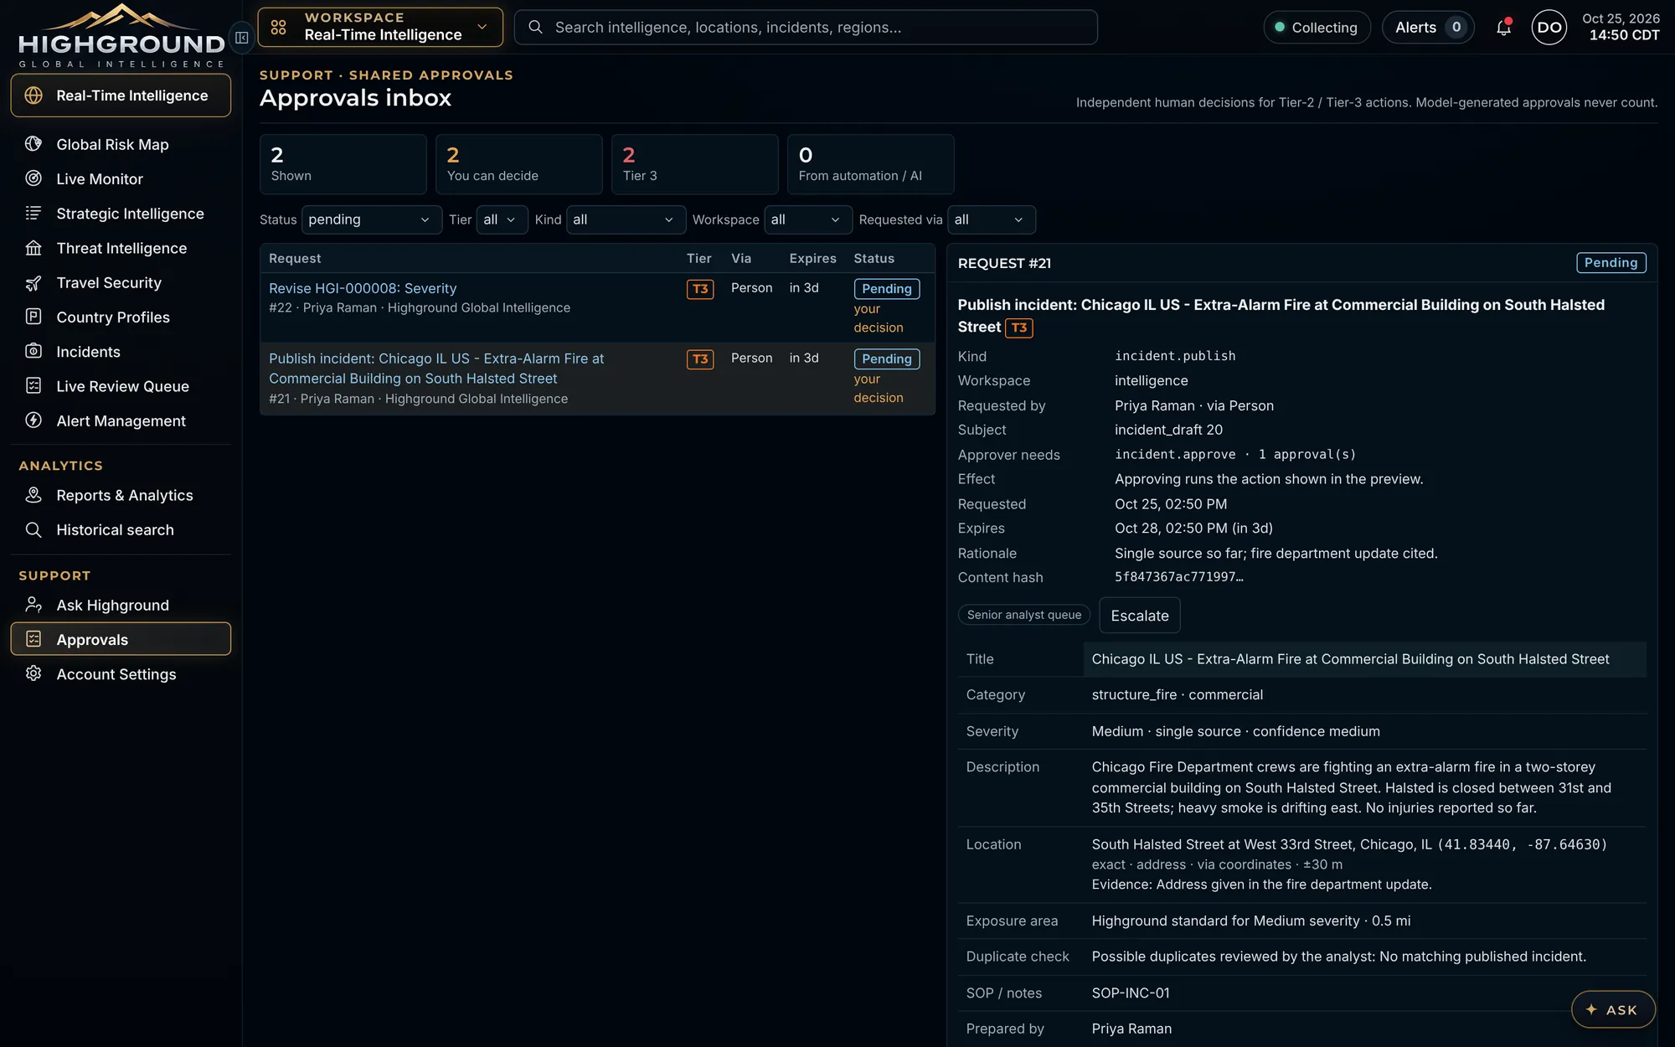1675x1047 pixels.
Task: Expand the Workspace Real-Time Intelligence switcher
Action: [380, 28]
